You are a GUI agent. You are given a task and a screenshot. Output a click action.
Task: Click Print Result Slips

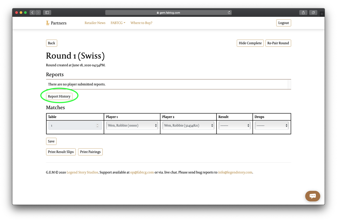tap(61, 152)
